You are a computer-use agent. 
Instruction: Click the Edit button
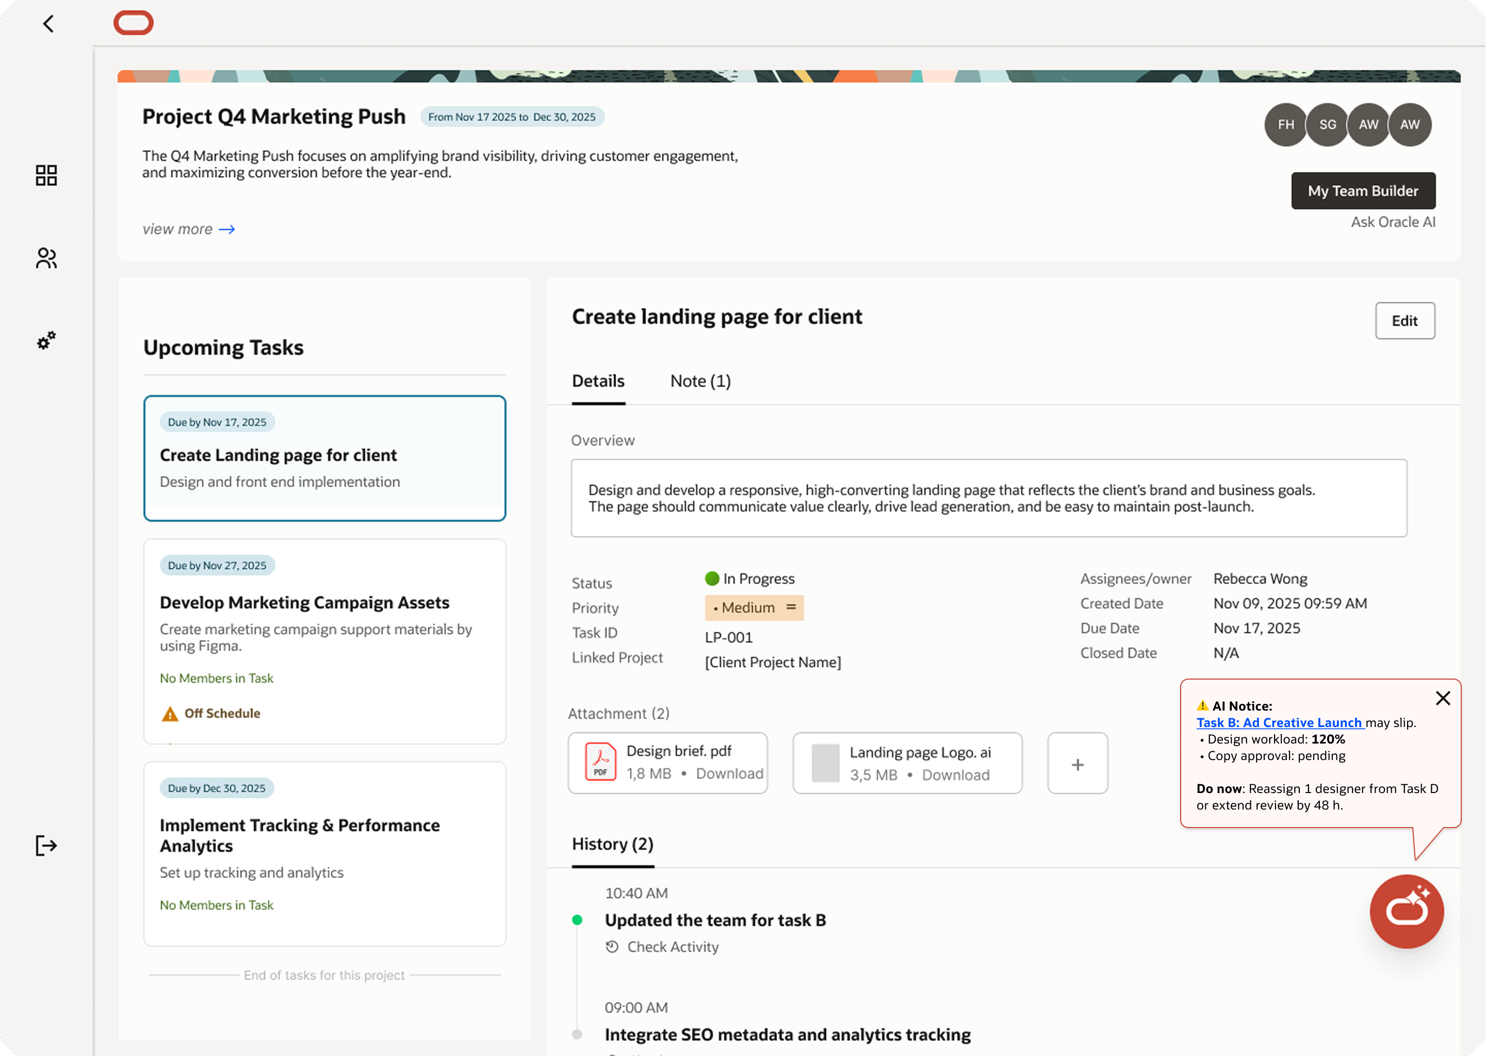tap(1404, 321)
